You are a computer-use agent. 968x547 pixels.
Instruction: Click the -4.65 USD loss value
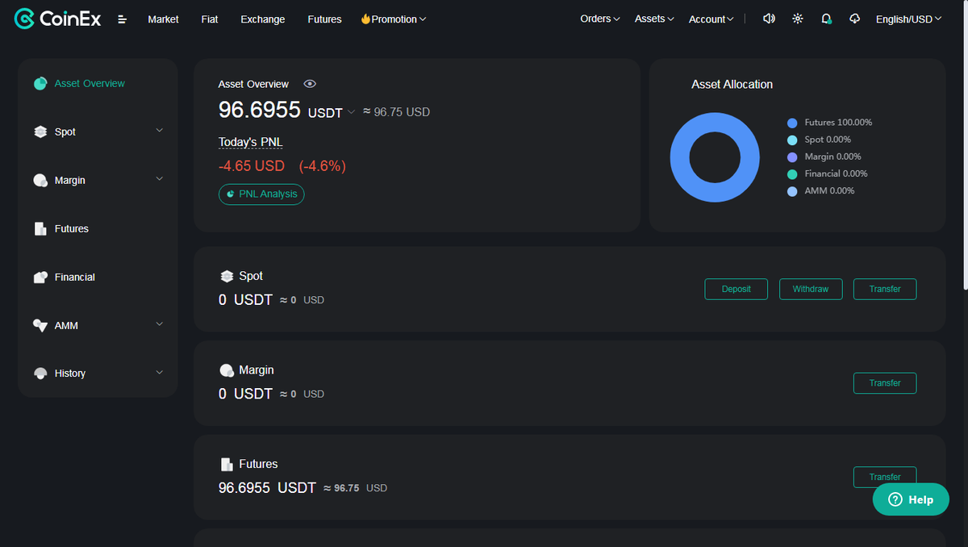[252, 166]
